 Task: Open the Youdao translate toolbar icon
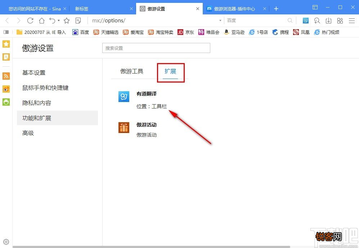(306, 21)
